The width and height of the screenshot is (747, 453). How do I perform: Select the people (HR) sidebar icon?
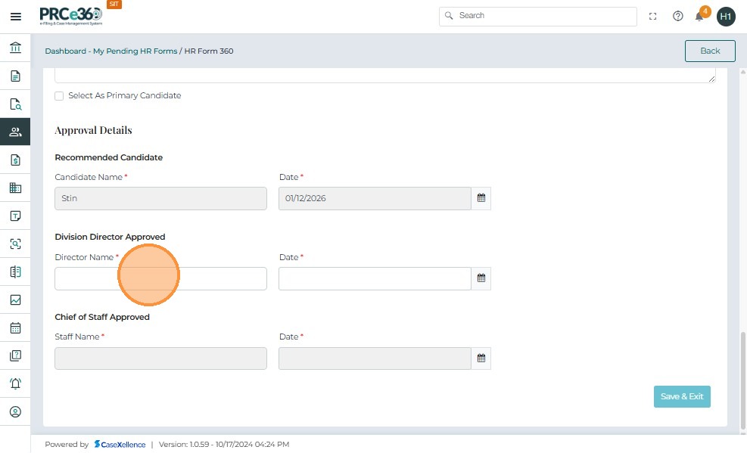point(15,132)
